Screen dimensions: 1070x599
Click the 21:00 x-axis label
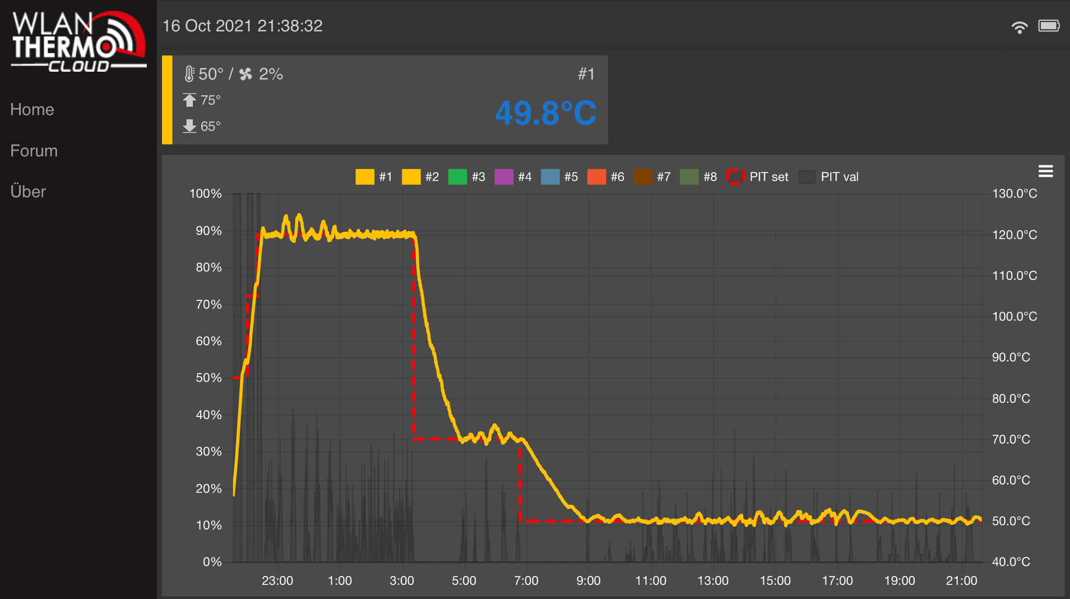961,581
